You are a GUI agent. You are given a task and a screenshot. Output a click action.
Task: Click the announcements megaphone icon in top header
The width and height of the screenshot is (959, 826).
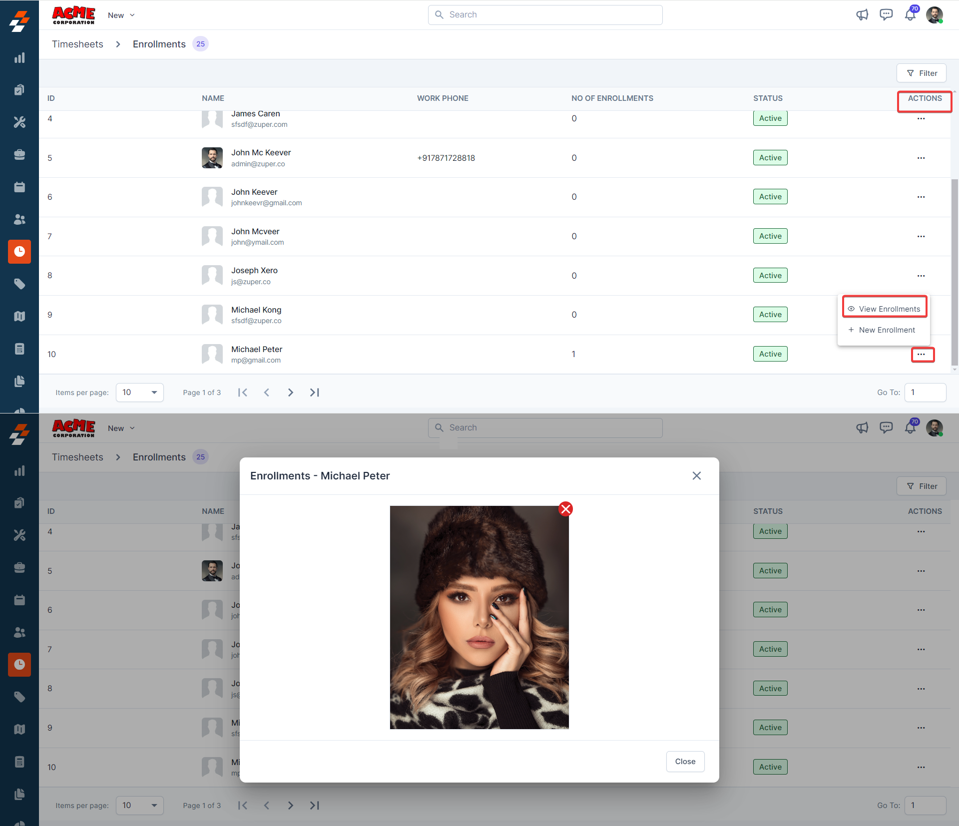(x=862, y=15)
